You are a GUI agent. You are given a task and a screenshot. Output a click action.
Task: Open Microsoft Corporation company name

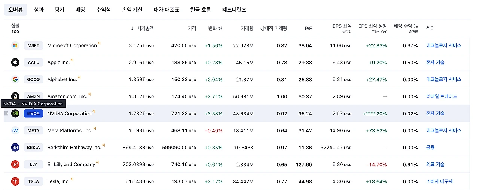pos(72,45)
